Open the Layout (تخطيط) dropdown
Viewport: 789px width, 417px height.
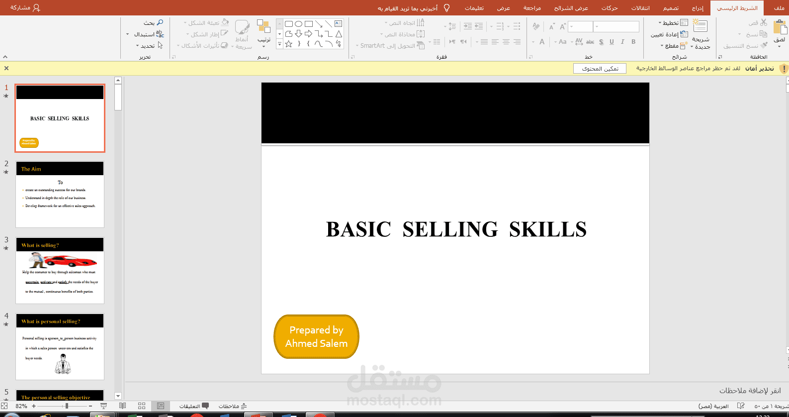pyautogui.click(x=673, y=23)
